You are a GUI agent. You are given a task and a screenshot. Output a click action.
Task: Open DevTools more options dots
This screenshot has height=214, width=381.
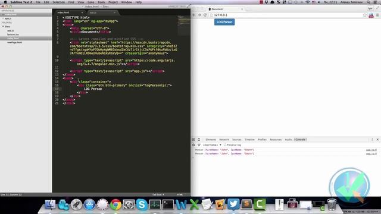click(372, 140)
